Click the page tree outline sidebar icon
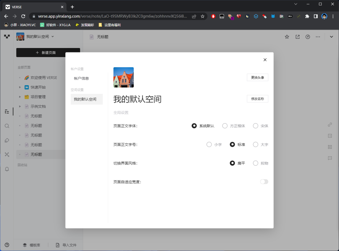 click(7, 112)
